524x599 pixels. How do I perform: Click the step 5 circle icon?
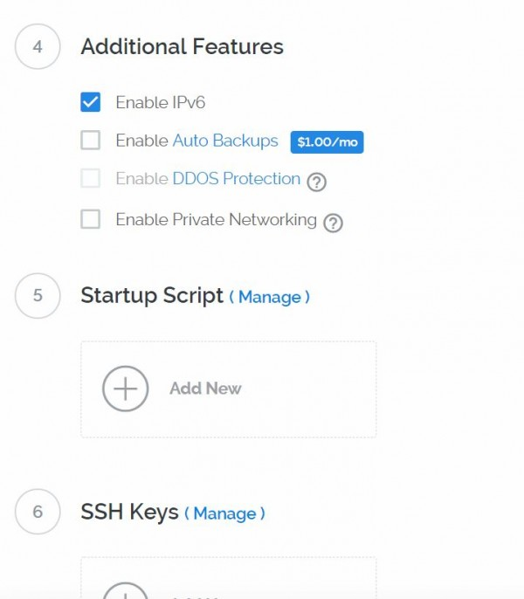(x=38, y=296)
